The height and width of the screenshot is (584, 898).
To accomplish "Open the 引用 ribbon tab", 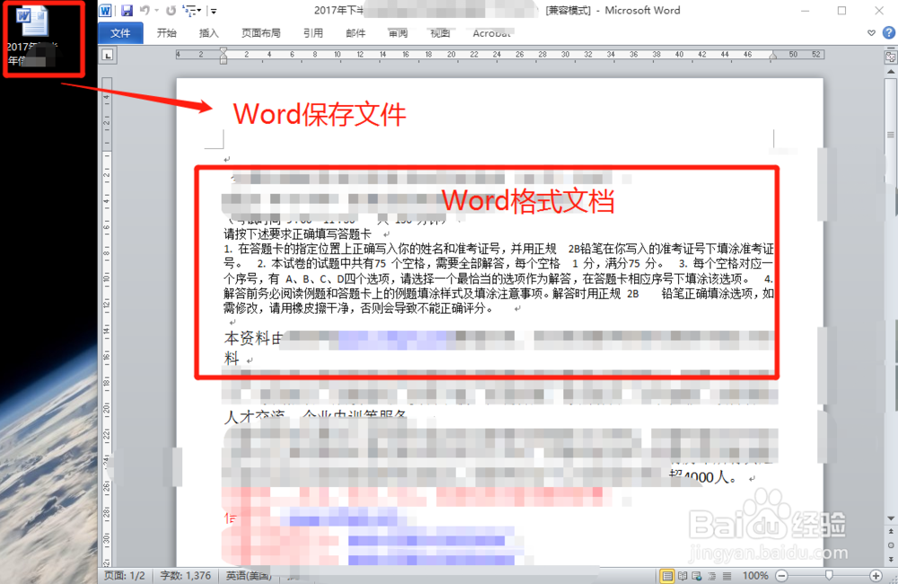I will coord(313,33).
